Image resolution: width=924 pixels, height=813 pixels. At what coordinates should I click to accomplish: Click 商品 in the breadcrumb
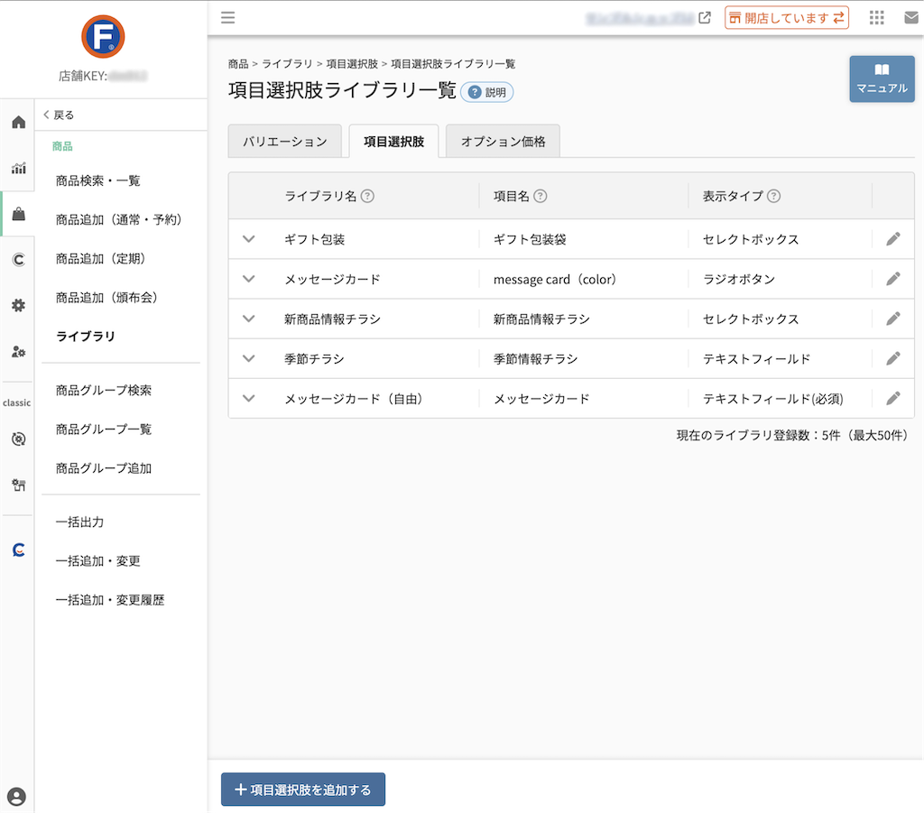pos(238,64)
